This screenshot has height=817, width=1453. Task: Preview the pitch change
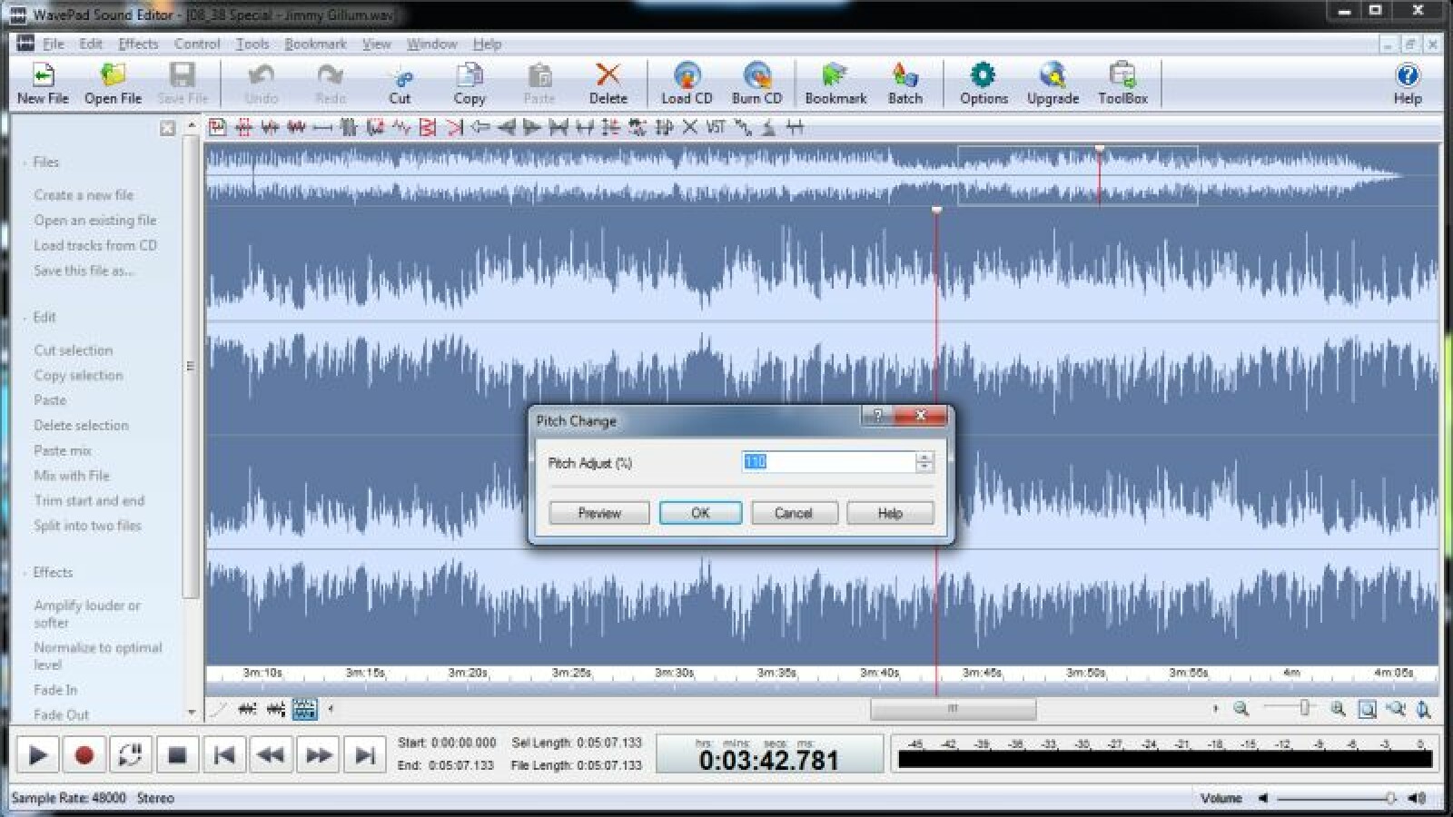598,512
